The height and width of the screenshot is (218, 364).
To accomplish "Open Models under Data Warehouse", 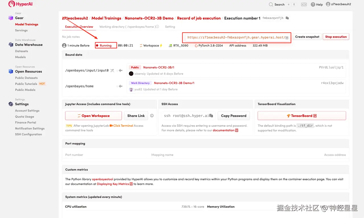I will [20, 57].
